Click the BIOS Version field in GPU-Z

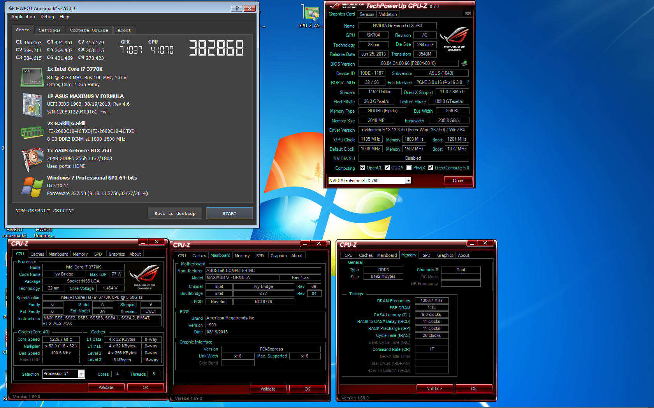(408, 63)
